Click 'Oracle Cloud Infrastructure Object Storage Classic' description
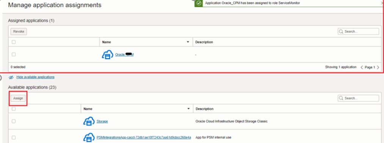Screen dimensions: 384x143 click(232, 121)
